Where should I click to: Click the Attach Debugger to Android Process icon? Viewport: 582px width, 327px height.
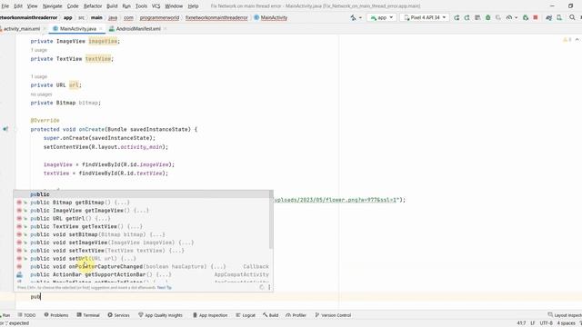point(526,17)
